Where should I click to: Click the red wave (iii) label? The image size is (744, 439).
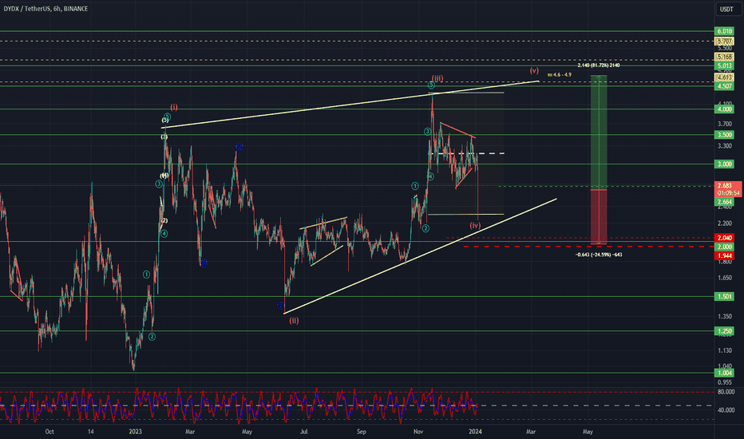coord(437,78)
